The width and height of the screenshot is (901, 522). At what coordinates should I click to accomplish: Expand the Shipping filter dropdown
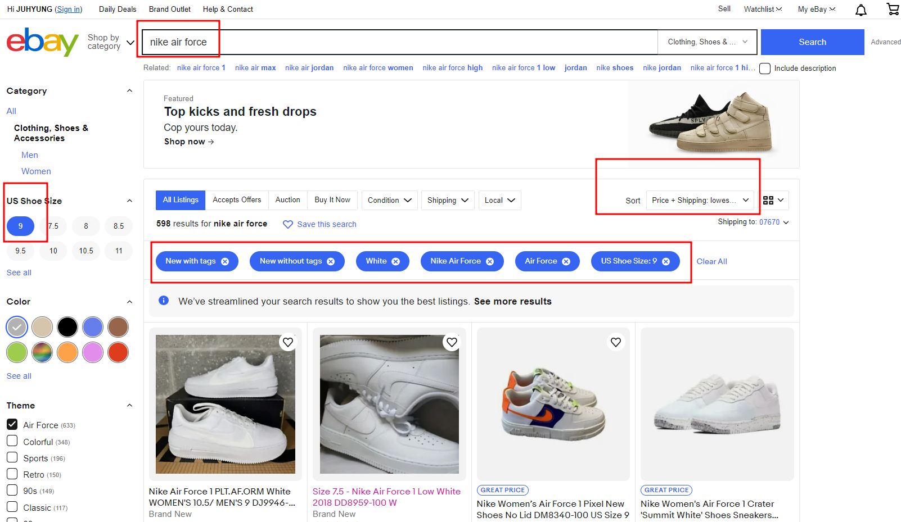[448, 201]
